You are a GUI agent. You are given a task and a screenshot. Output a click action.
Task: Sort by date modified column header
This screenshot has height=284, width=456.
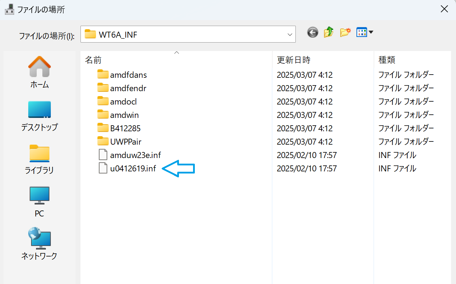tap(293, 60)
